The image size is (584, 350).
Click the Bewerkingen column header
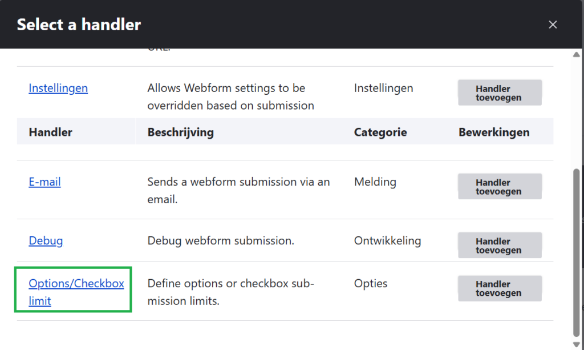click(x=494, y=132)
